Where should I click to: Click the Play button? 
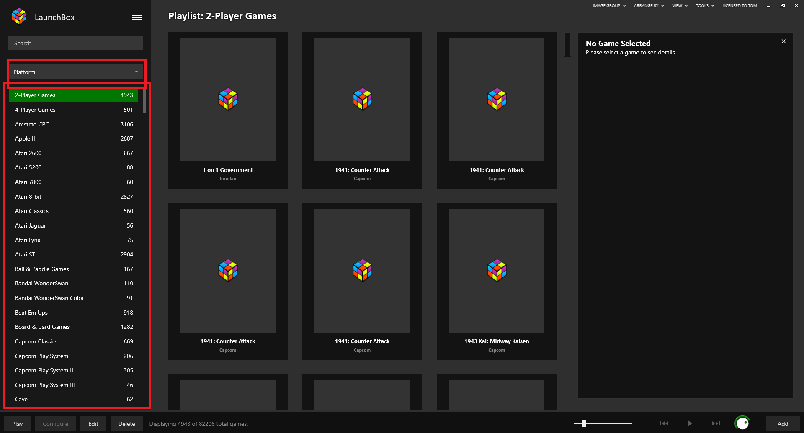point(17,424)
